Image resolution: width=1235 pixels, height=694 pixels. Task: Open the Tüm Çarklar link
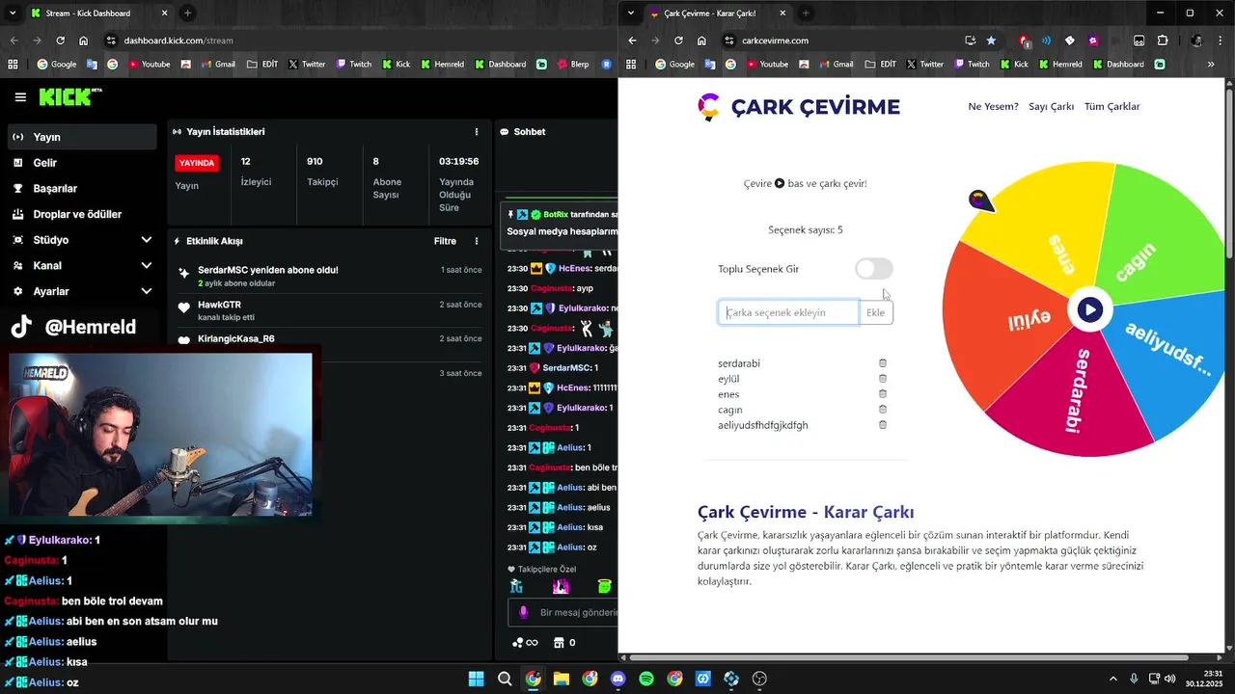coord(1111,106)
